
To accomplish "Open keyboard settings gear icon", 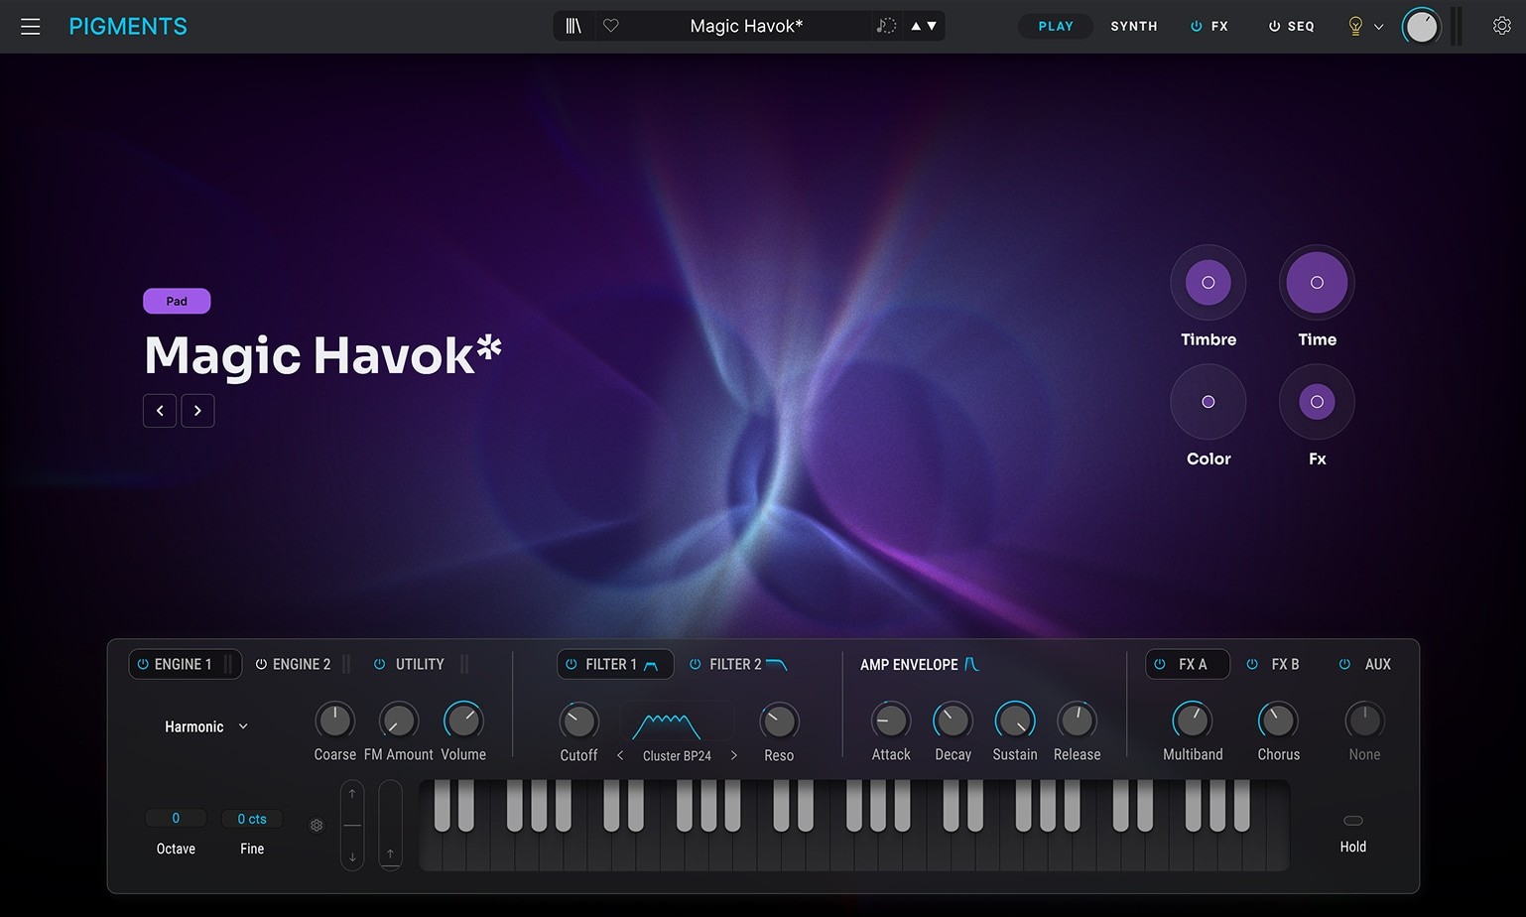I will pyautogui.click(x=317, y=826).
